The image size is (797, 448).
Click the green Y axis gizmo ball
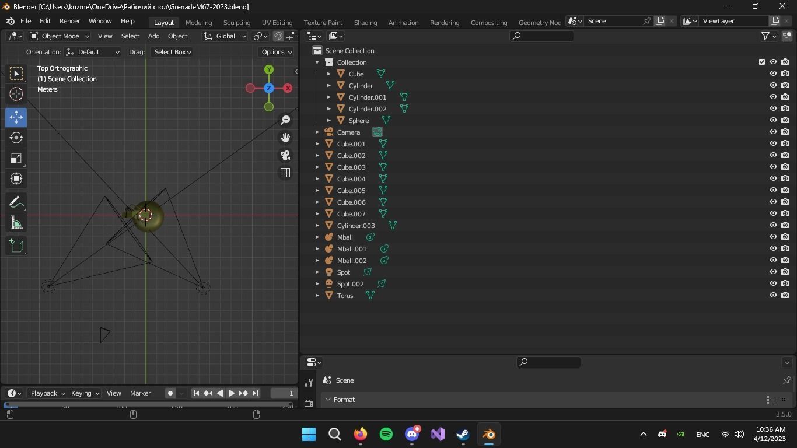[x=269, y=69]
